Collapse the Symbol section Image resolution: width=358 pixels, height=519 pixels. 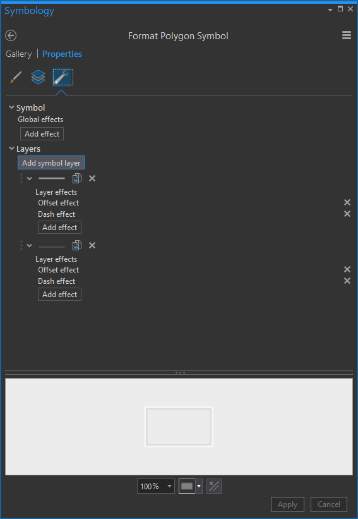coord(11,107)
